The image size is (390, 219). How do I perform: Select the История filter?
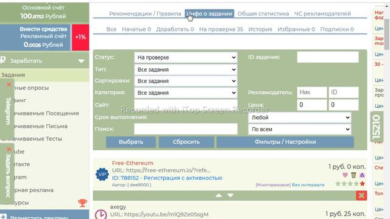click(x=260, y=29)
